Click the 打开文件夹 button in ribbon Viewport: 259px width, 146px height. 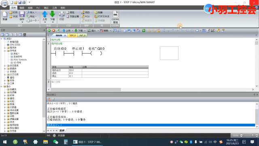(102, 17)
